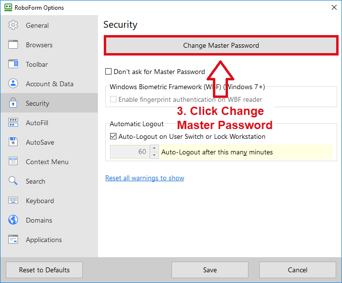Select the Keyboard icon in sidebar
342x283 pixels.
pyautogui.click(x=13, y=200)
